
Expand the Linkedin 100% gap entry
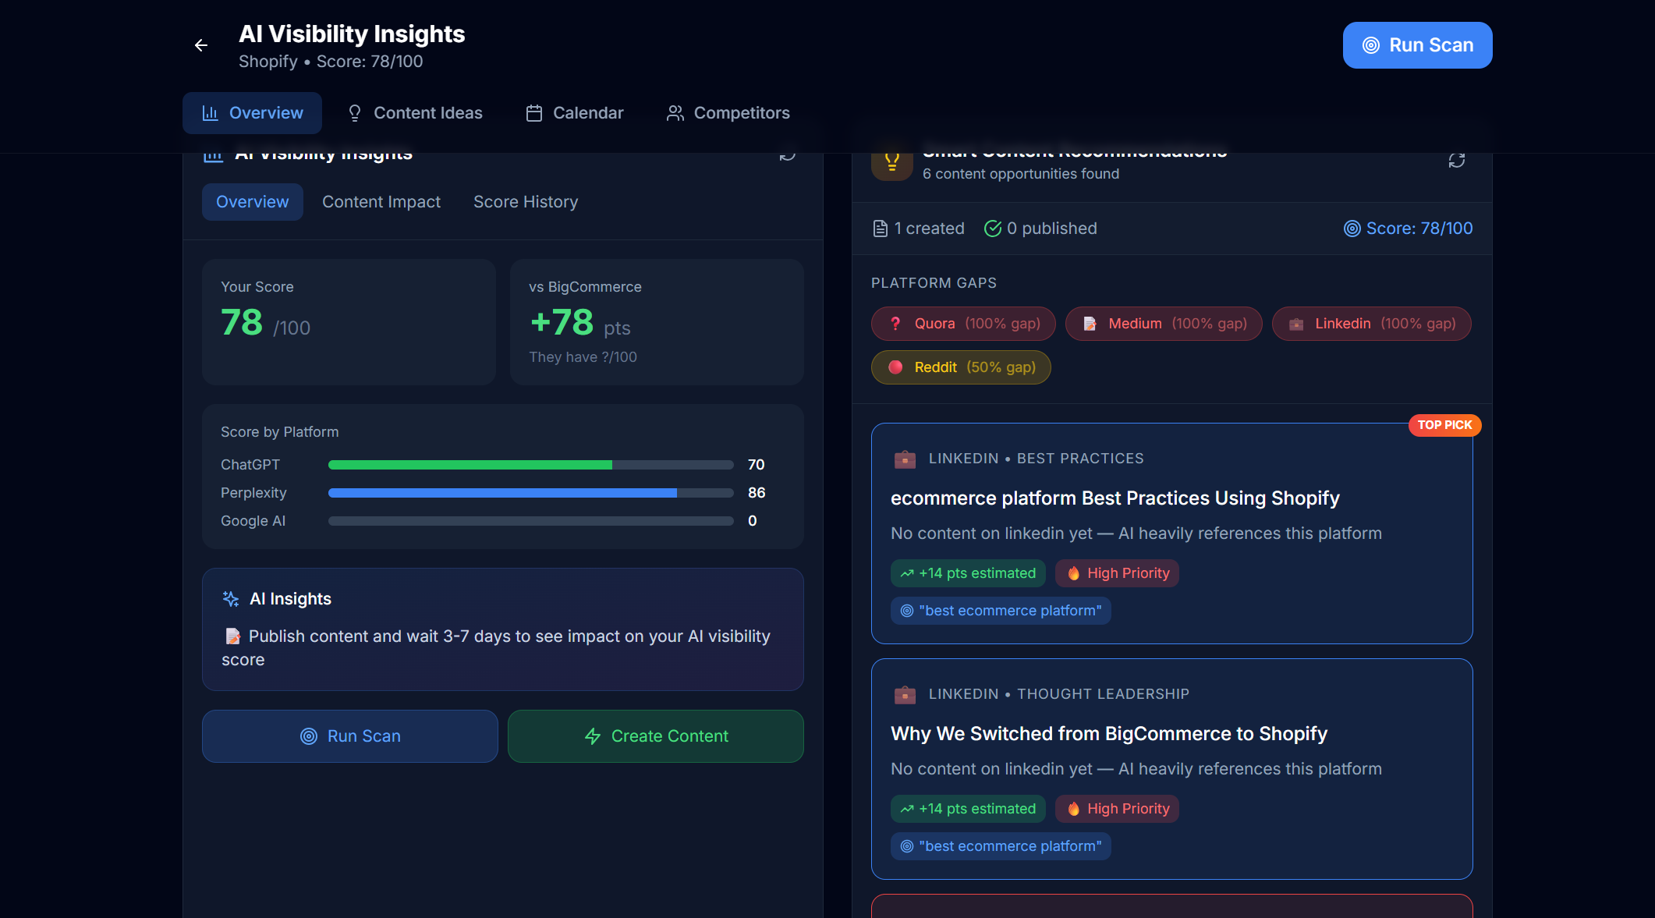click(1371, 323)
